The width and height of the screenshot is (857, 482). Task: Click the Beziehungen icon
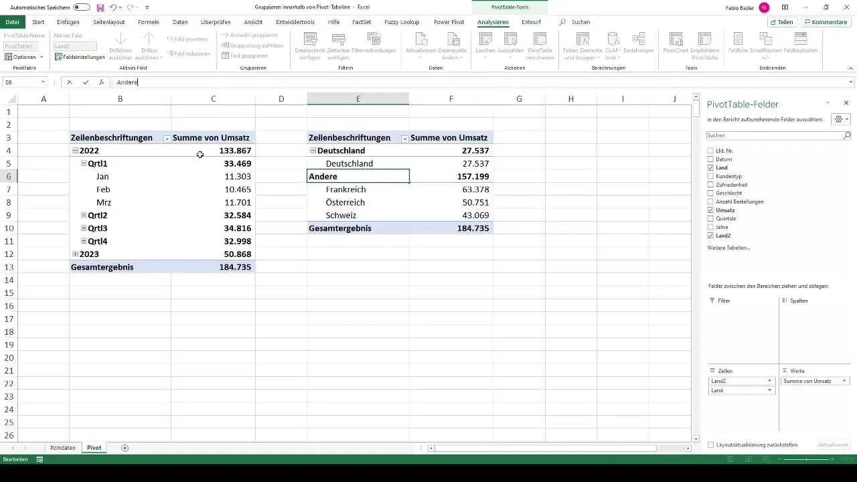[x=637, y=39]
